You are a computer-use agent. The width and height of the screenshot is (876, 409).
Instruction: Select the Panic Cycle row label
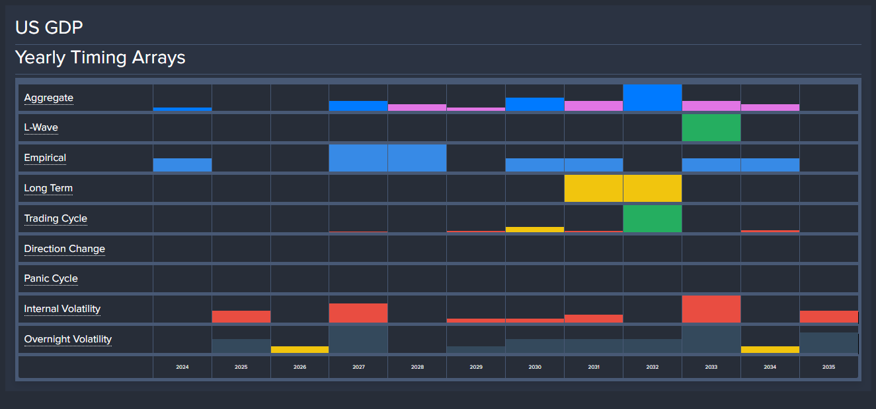(51, 279)
